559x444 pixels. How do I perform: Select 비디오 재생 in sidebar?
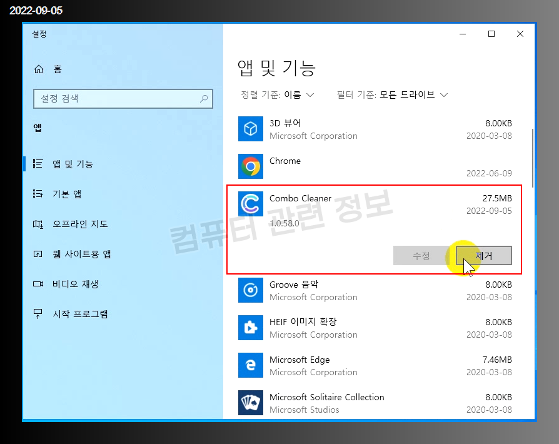point(75,284)
